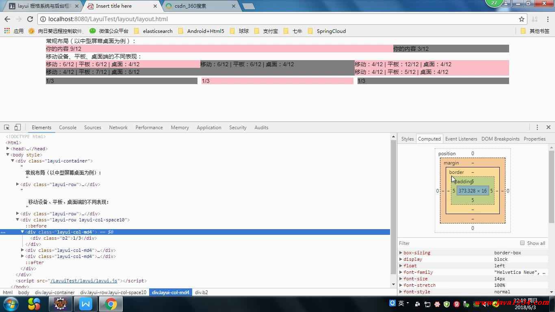Open the blue W app in taskbar

[86, 304]
